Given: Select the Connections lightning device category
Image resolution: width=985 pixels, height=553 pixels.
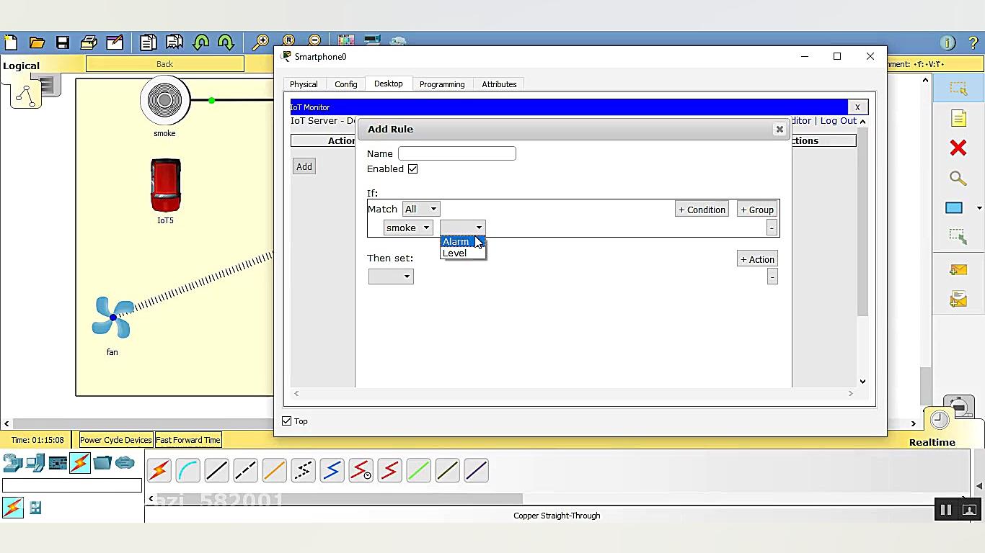Looking at the screenshot, I should point(80,462).
